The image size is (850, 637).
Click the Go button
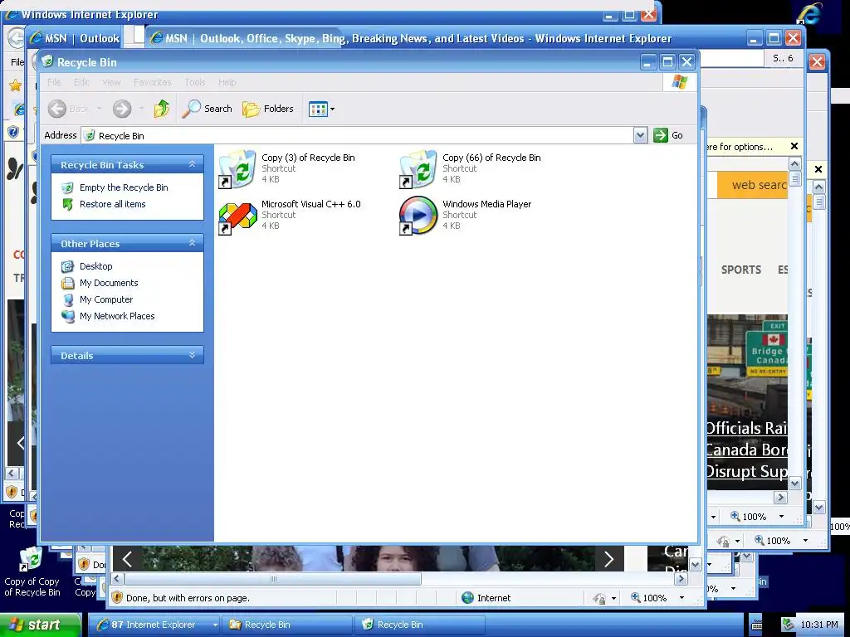[668, 135]
